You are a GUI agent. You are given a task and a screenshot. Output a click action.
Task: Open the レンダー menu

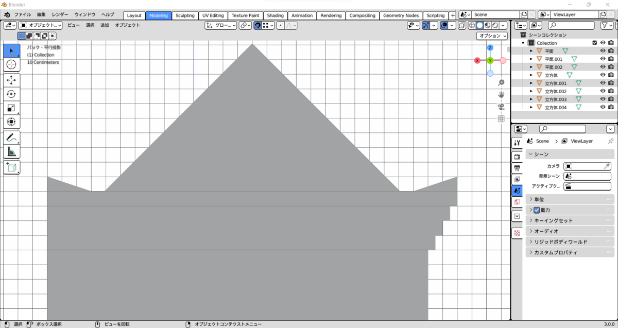[x=60, y=15]
